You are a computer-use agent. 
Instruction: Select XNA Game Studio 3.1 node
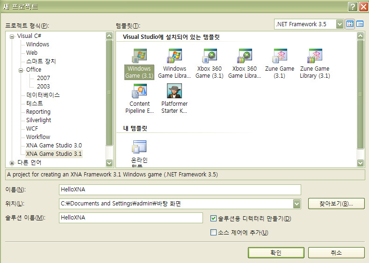[x=54, y=154]
